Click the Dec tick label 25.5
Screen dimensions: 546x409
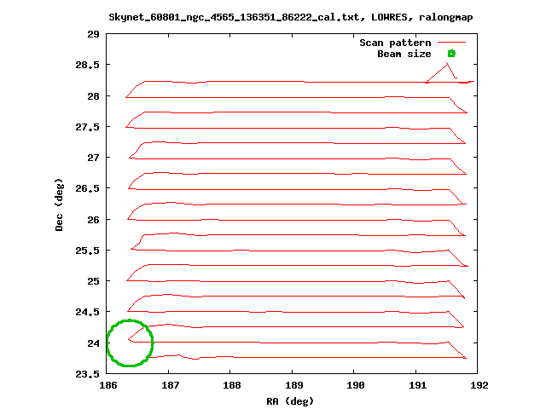(87, 251)
